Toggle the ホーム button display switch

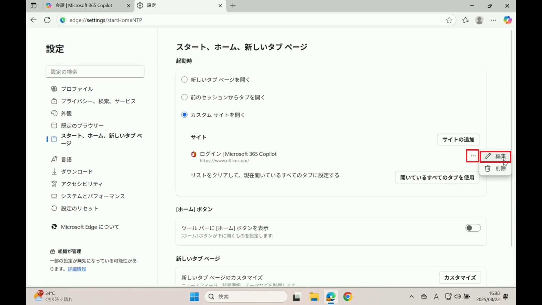point(473,228)
